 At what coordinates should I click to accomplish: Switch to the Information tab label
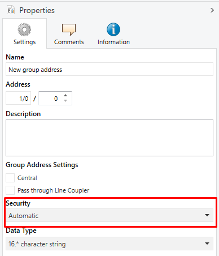click(x=113, y=42)
